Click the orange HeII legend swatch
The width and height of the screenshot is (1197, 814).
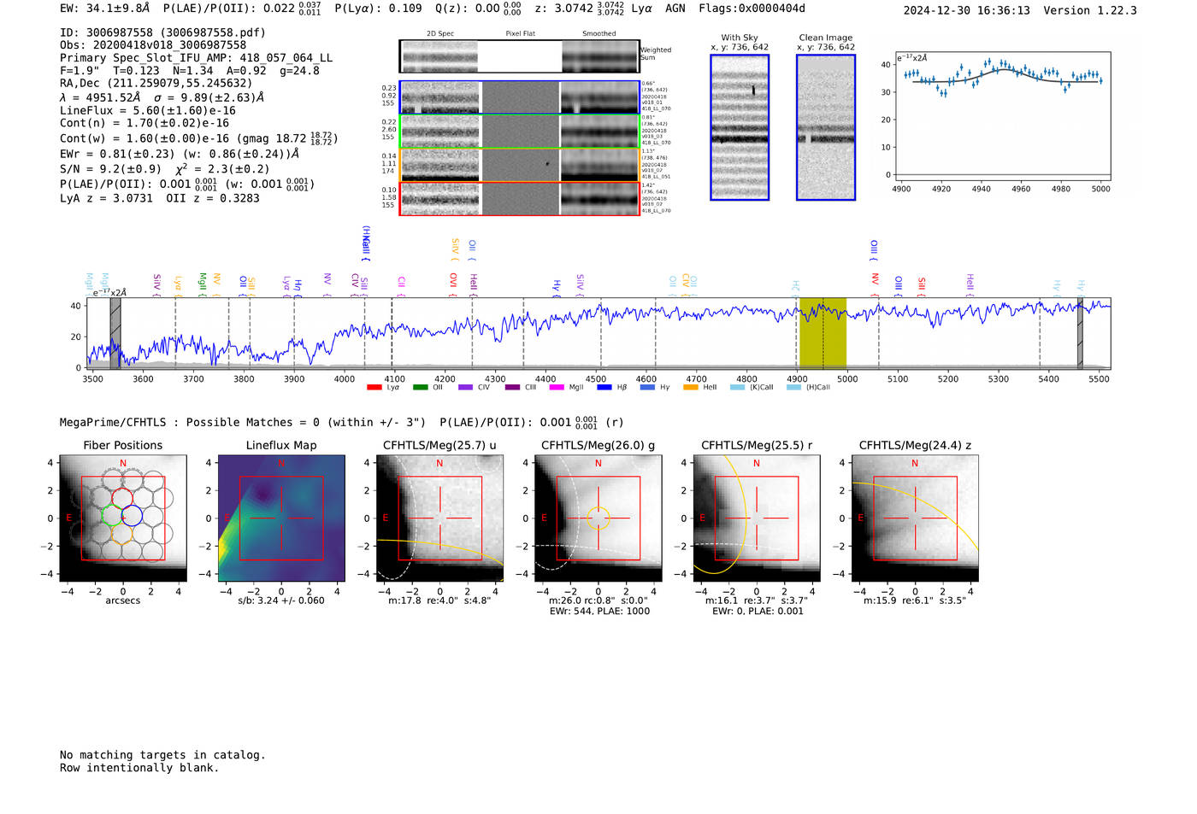click(691, 388)
